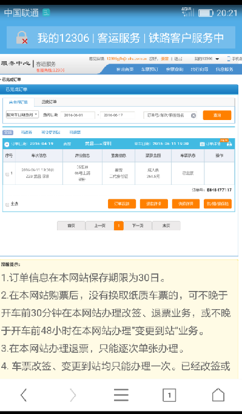This screenshot has width=242, height=414.
Task: Go to 上一页 in the pagination
Action: [x=99, y=225]
